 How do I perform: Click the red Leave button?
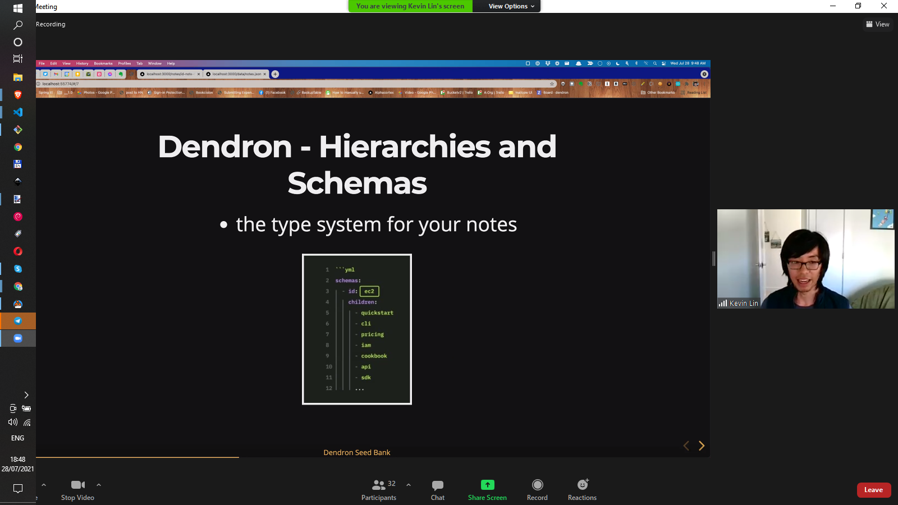pyautogui.click(x=874, y=490)
